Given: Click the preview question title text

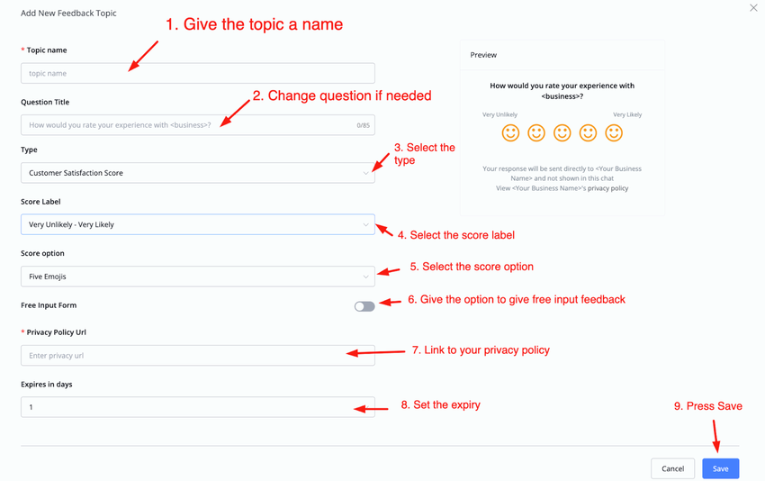Looking at the screenshot, I should (562, 91).
